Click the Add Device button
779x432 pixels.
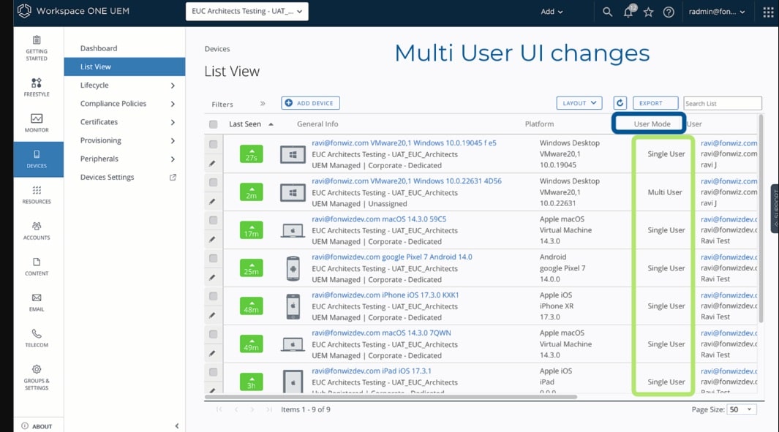311,103
